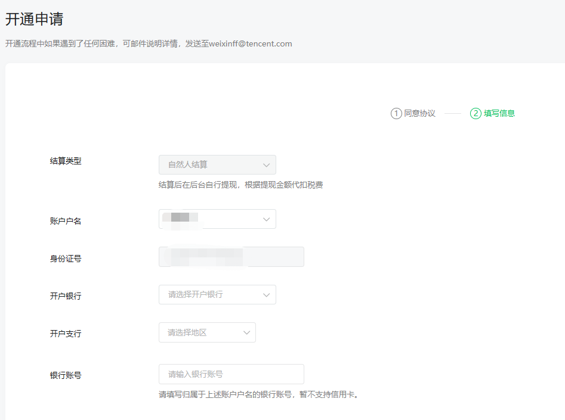Click the 身份证号 ID number field
565x420 pixels.
[x=231, y=257]
